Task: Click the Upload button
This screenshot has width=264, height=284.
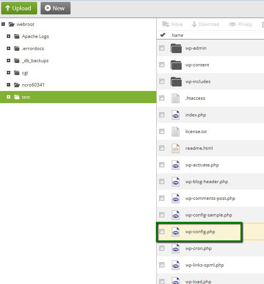Action: (x=19, y=8)
